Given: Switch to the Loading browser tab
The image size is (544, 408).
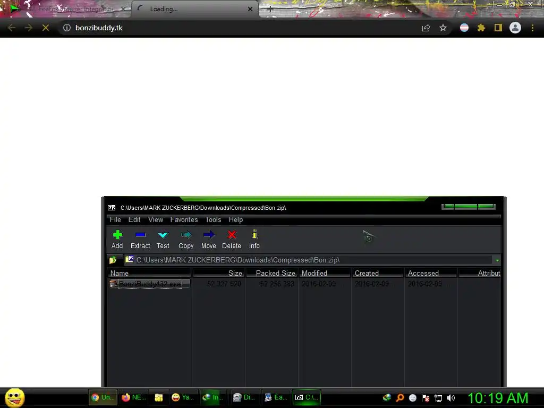Looking at the screenshot, I should (x=194, y=10).
